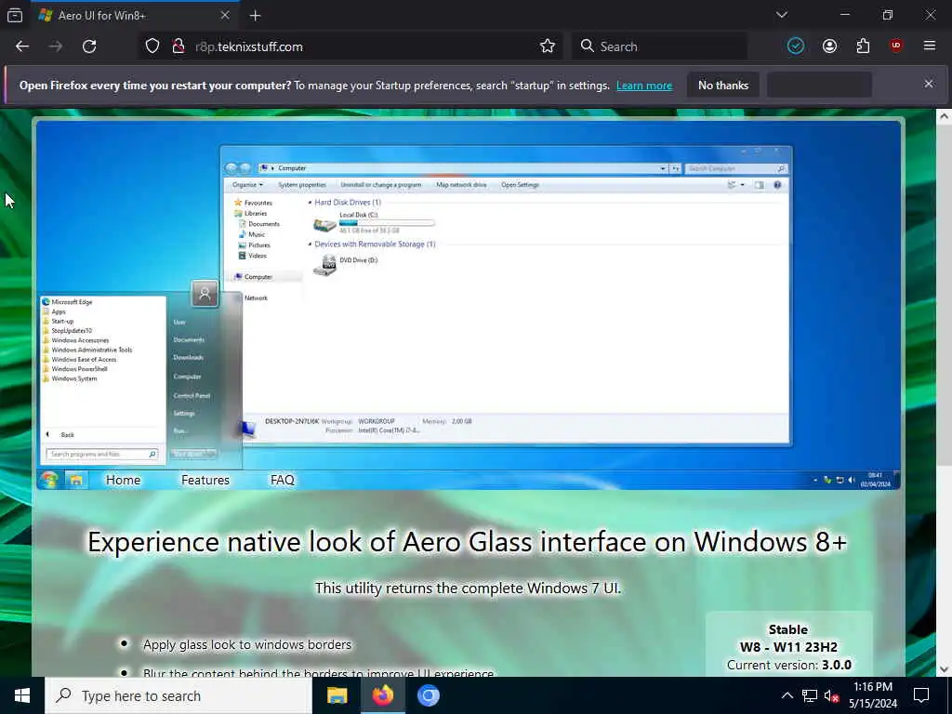This screenshot has height=714, width=952.
Task: Close the Aero UI for Win8+ tab
Action: coord(225,15)
